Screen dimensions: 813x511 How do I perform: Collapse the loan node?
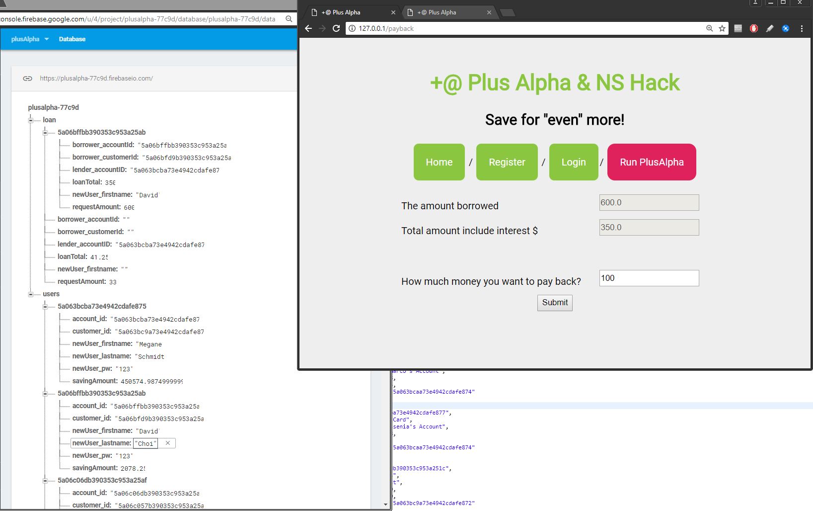31,120
